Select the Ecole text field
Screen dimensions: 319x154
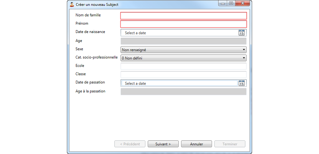tap(183, 66)
